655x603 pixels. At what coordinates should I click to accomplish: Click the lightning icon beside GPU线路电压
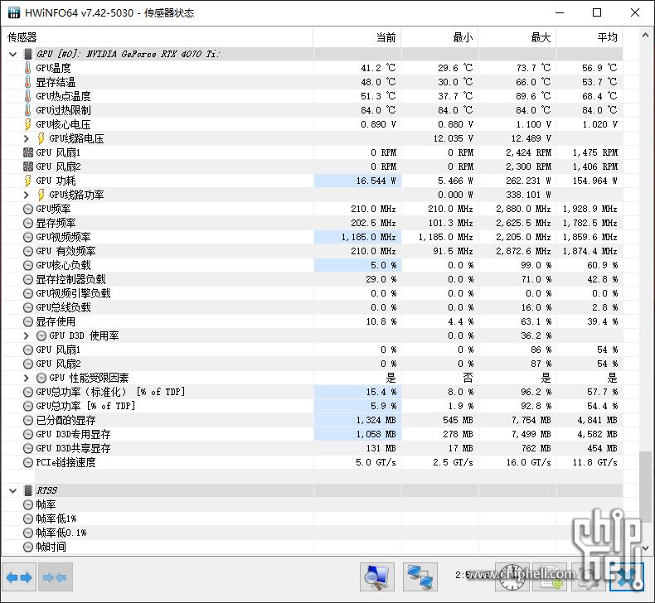41,138
